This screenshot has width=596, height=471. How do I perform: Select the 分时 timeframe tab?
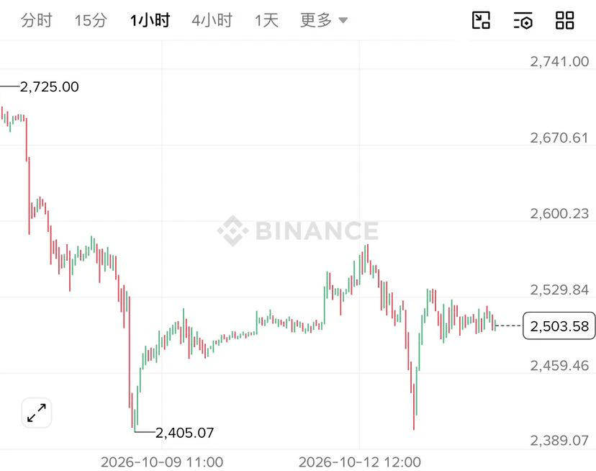[x=36, y=20]
